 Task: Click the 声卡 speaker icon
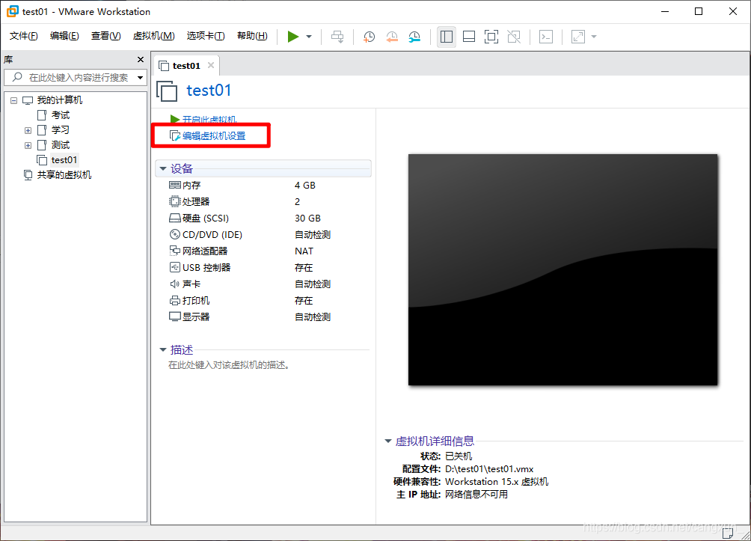175,284
